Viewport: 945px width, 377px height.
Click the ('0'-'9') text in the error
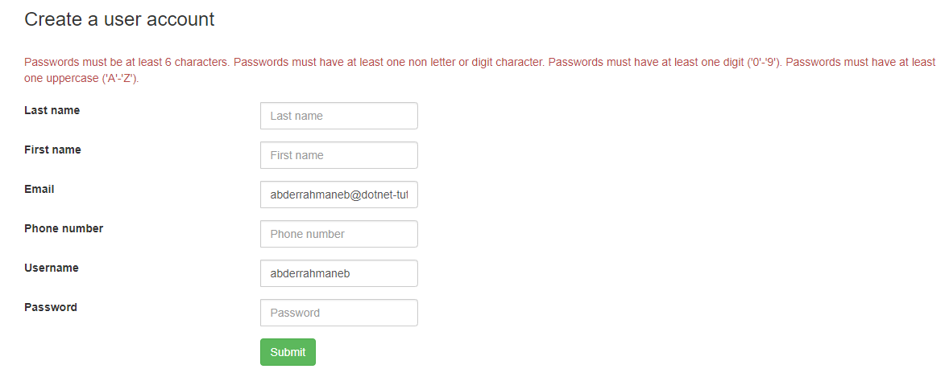(x=762, y=62)
